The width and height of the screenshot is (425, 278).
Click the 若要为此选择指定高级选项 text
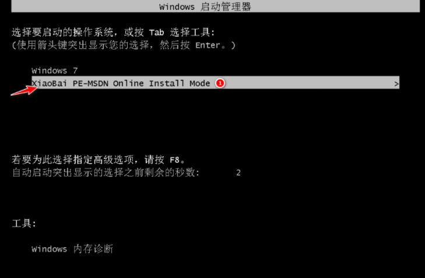[73, 160]
